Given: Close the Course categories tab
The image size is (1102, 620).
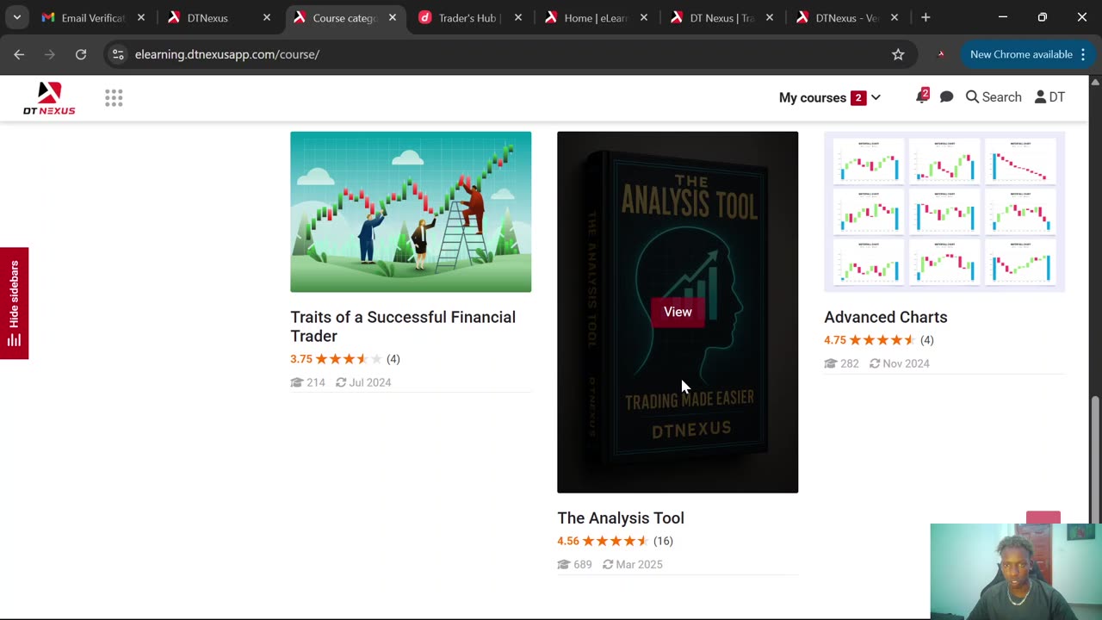Looking at the screenshot, I should 393,17.
